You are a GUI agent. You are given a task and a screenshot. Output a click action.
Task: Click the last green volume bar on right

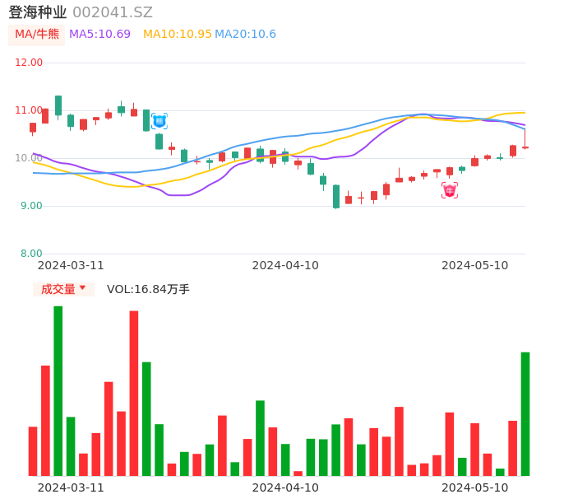(525, 413)
